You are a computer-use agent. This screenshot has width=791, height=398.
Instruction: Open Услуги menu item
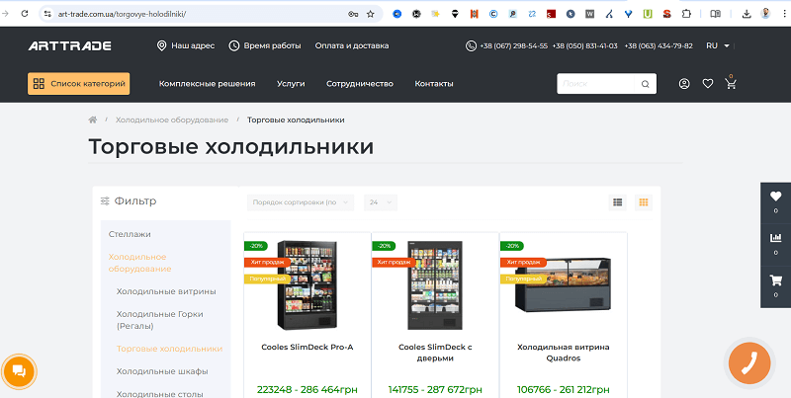pyautogui.click(x=291, y=84)
